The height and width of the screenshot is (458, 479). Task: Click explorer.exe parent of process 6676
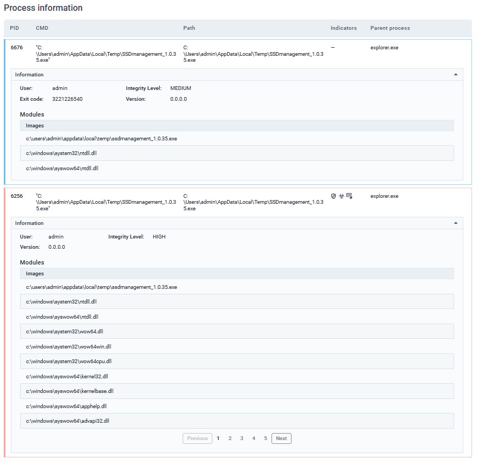coord(384,48)
